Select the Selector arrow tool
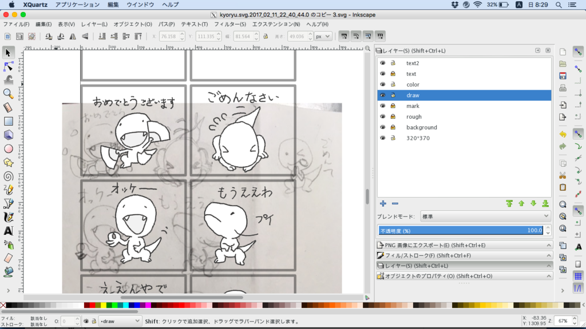Image resolution: width=586 pixels, height=329 pixels. click(x=8, y=53)
